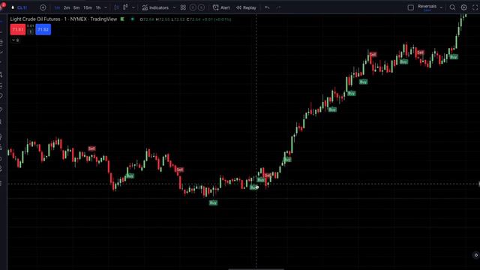
Task: Redo the last chart action
Action: tap(278, 7)
